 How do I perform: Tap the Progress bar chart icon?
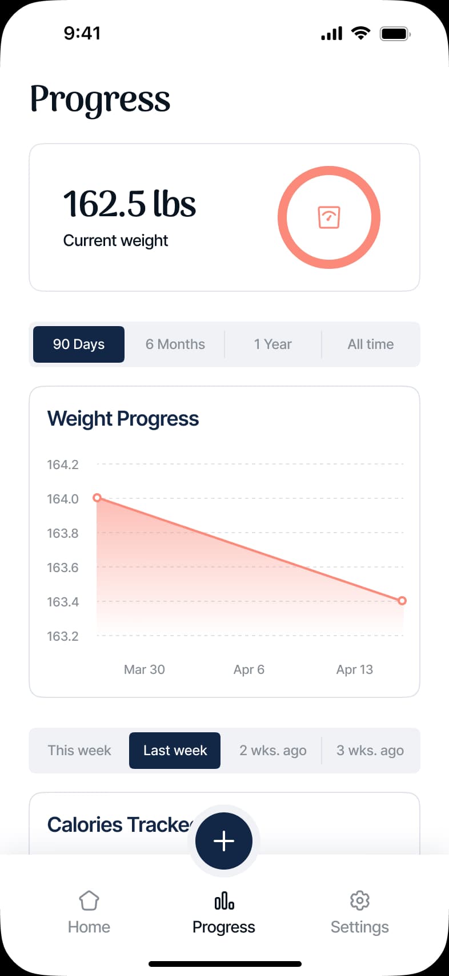[224, 900]
